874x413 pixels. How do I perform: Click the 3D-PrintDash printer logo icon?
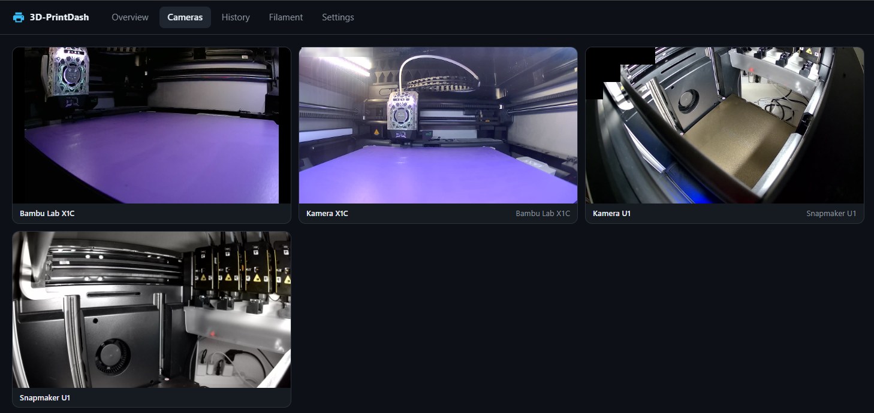pos(19,17)
